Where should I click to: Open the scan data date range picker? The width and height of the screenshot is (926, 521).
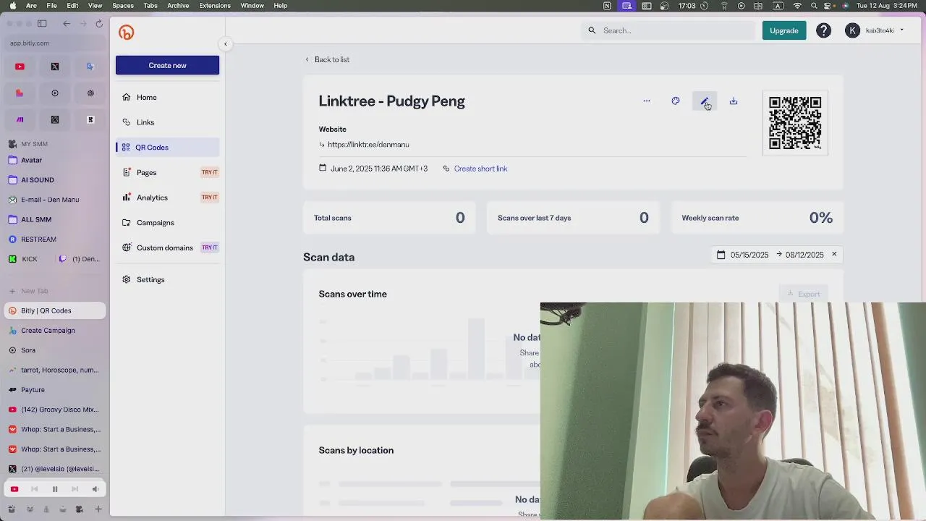(x=770, y=255)
